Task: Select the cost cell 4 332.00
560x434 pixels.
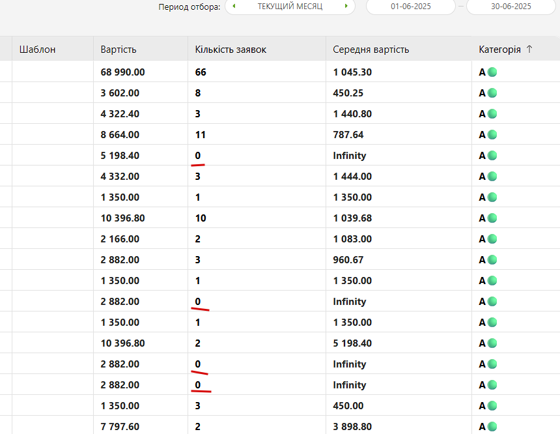Action: [120, 176]
